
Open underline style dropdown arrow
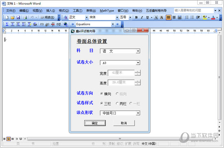152,17
